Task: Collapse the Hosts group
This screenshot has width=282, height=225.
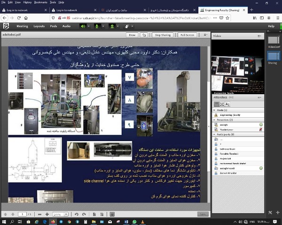Action: [214, 110]
